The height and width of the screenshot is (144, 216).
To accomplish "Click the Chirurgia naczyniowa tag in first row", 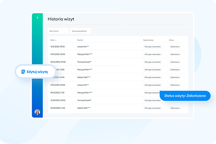I will 153,47.
